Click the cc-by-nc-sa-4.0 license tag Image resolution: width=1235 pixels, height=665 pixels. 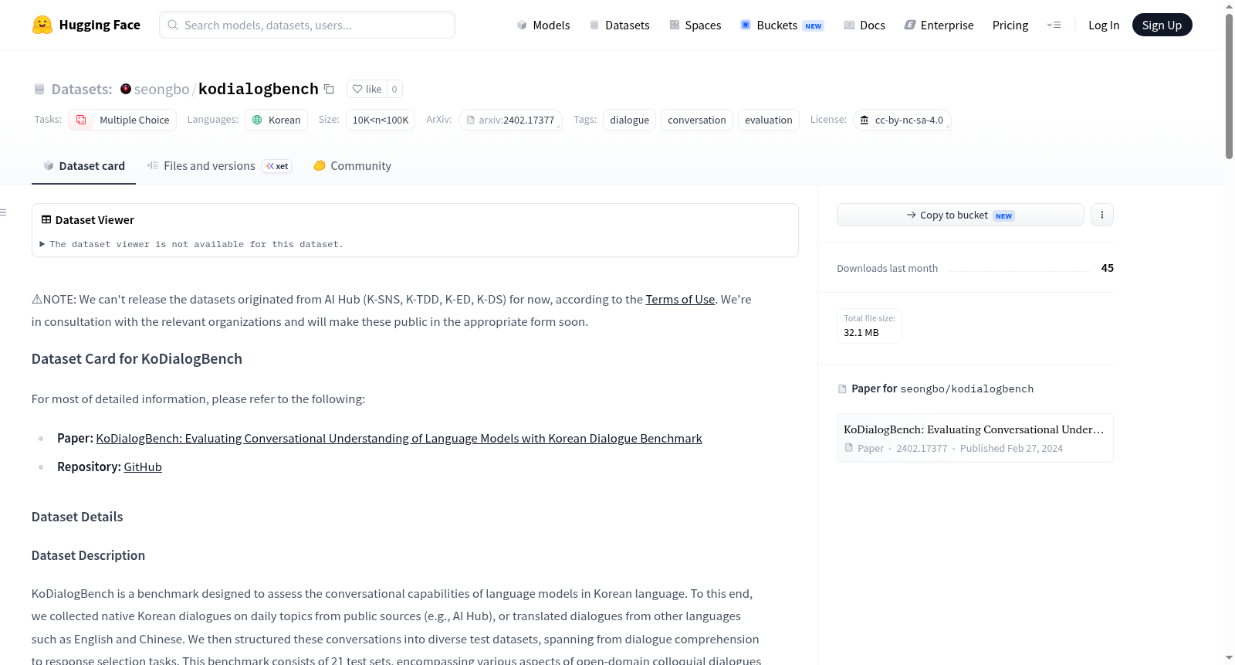[902, 120]
